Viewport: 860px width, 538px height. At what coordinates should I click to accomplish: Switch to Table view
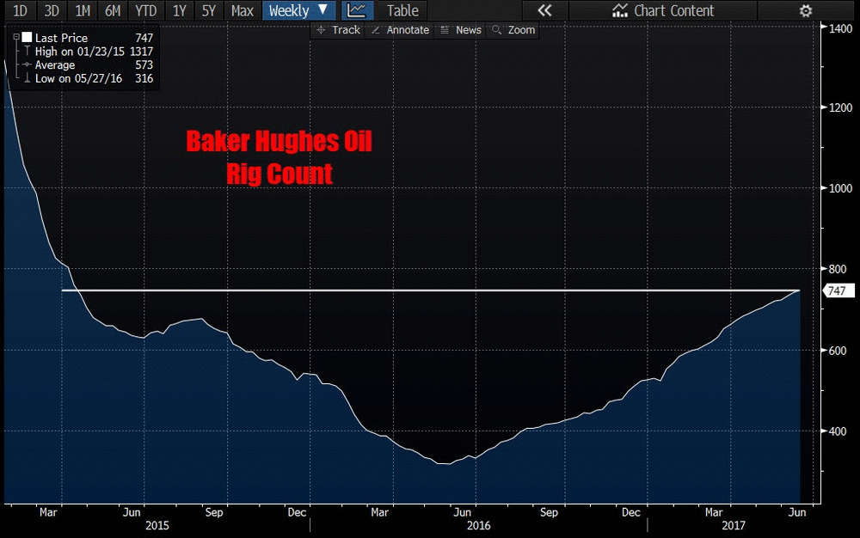[x=402, y=10]
